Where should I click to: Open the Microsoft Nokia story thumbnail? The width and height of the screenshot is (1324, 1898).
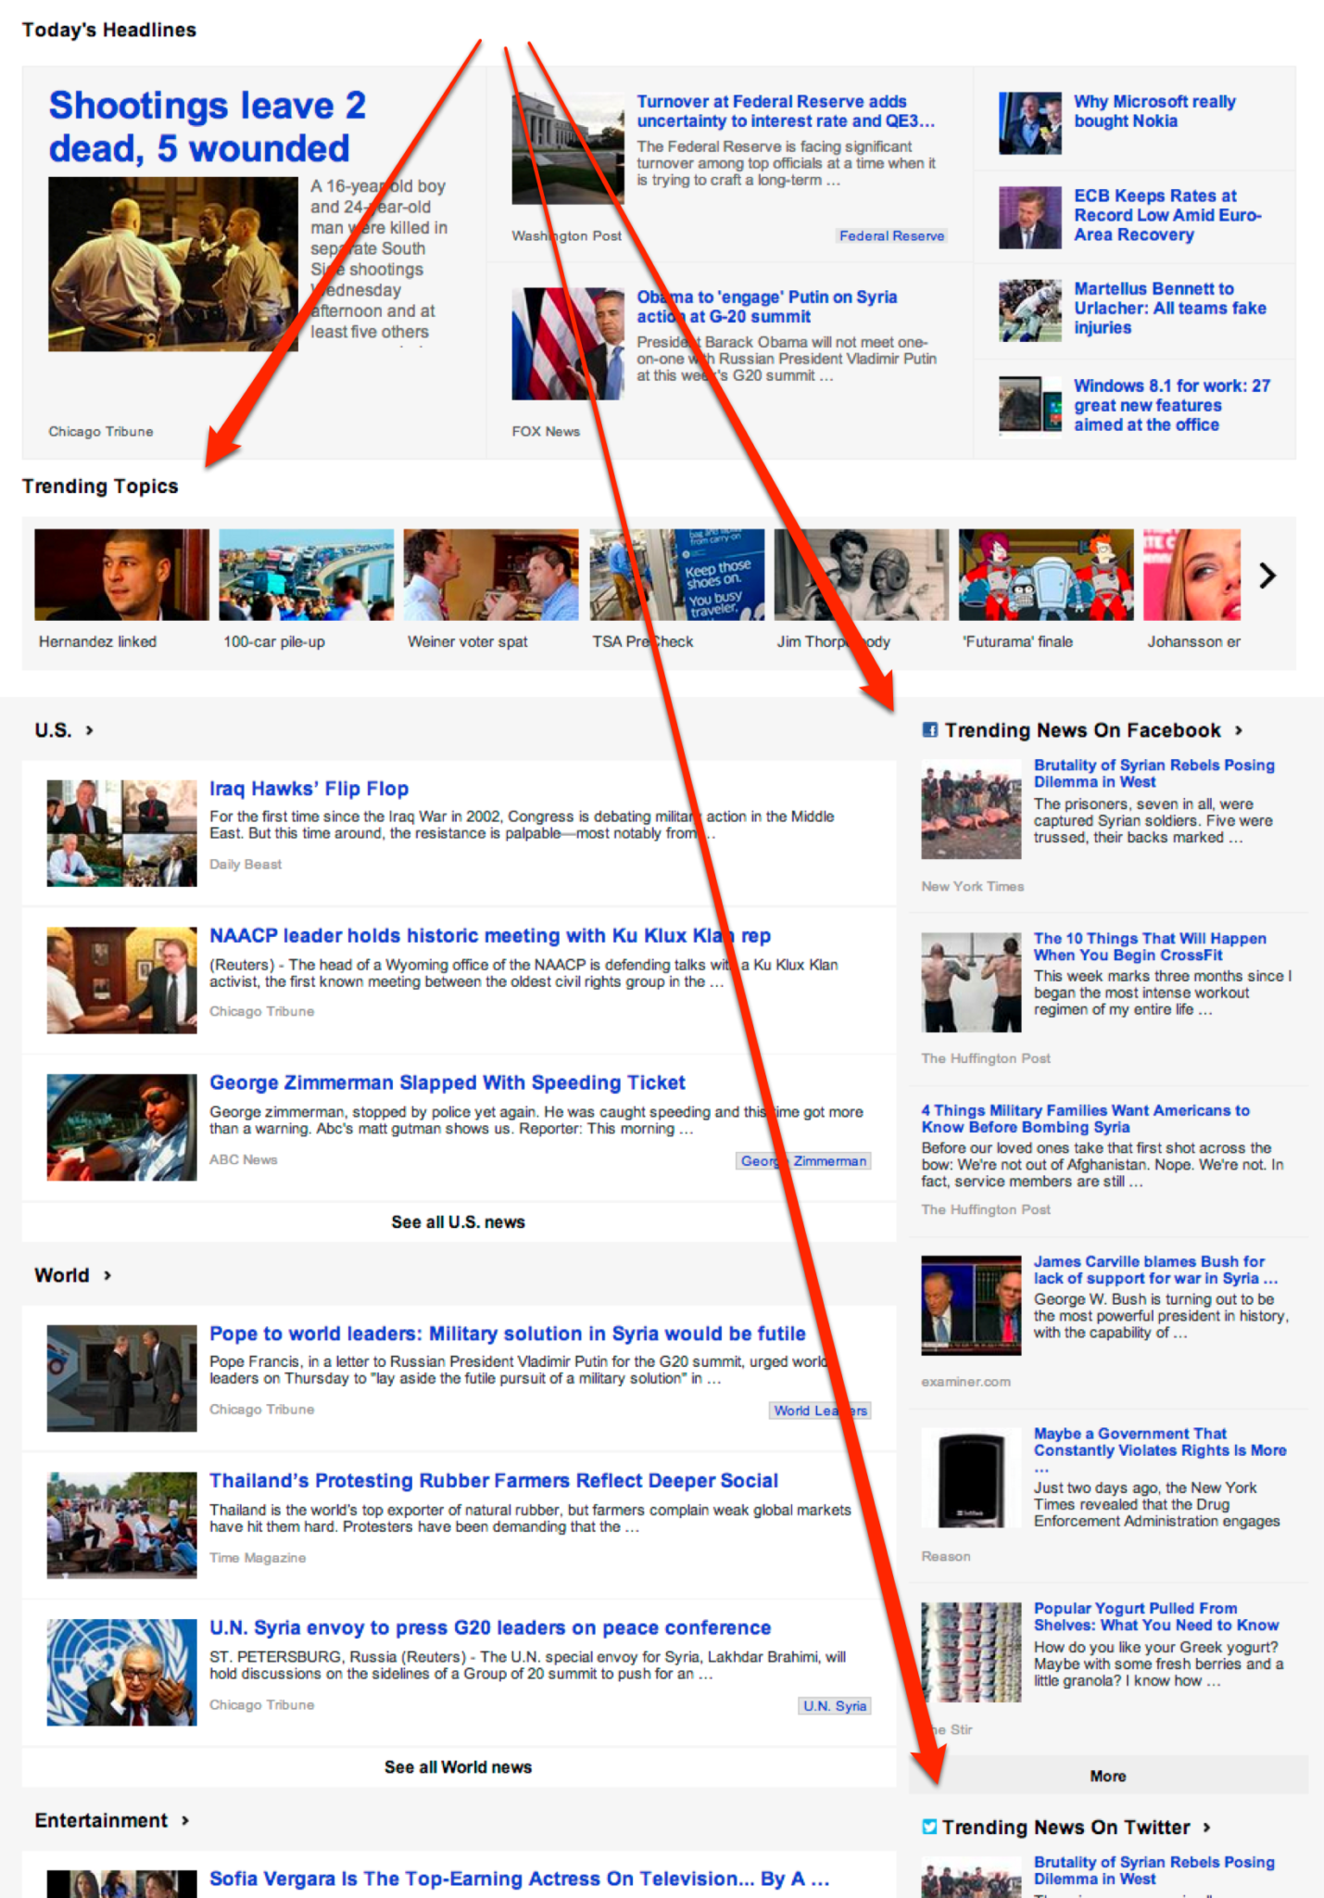coord(1030,123)
